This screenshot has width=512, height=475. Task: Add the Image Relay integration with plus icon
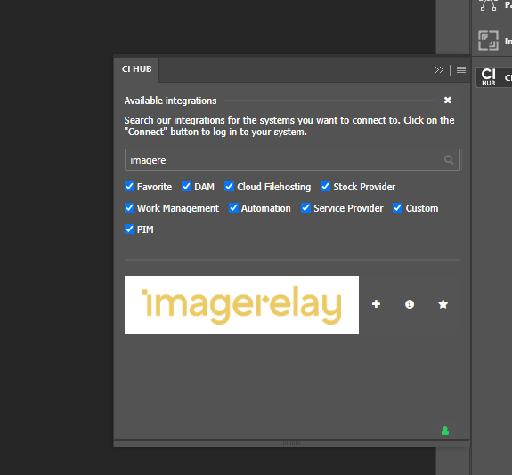[x=376, y=304]
